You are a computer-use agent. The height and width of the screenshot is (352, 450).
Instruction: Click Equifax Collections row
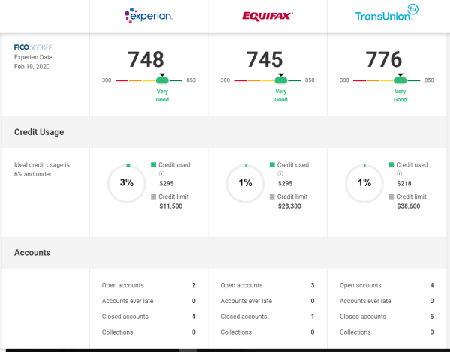point(268,332)
